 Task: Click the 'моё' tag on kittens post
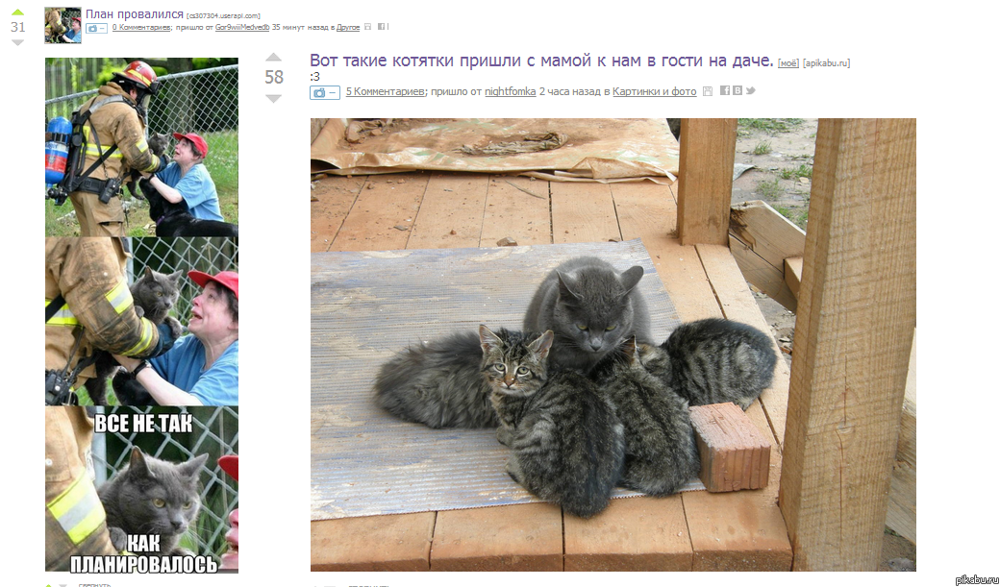click(x=788, y=63)
